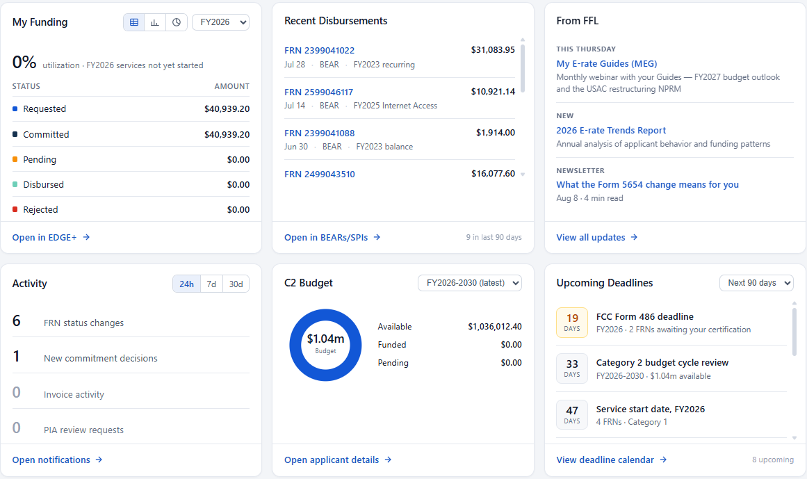This screenshot has height=479, width=807.
Task: Switch My Funding to bar chart view
Action: pos(155,22)
